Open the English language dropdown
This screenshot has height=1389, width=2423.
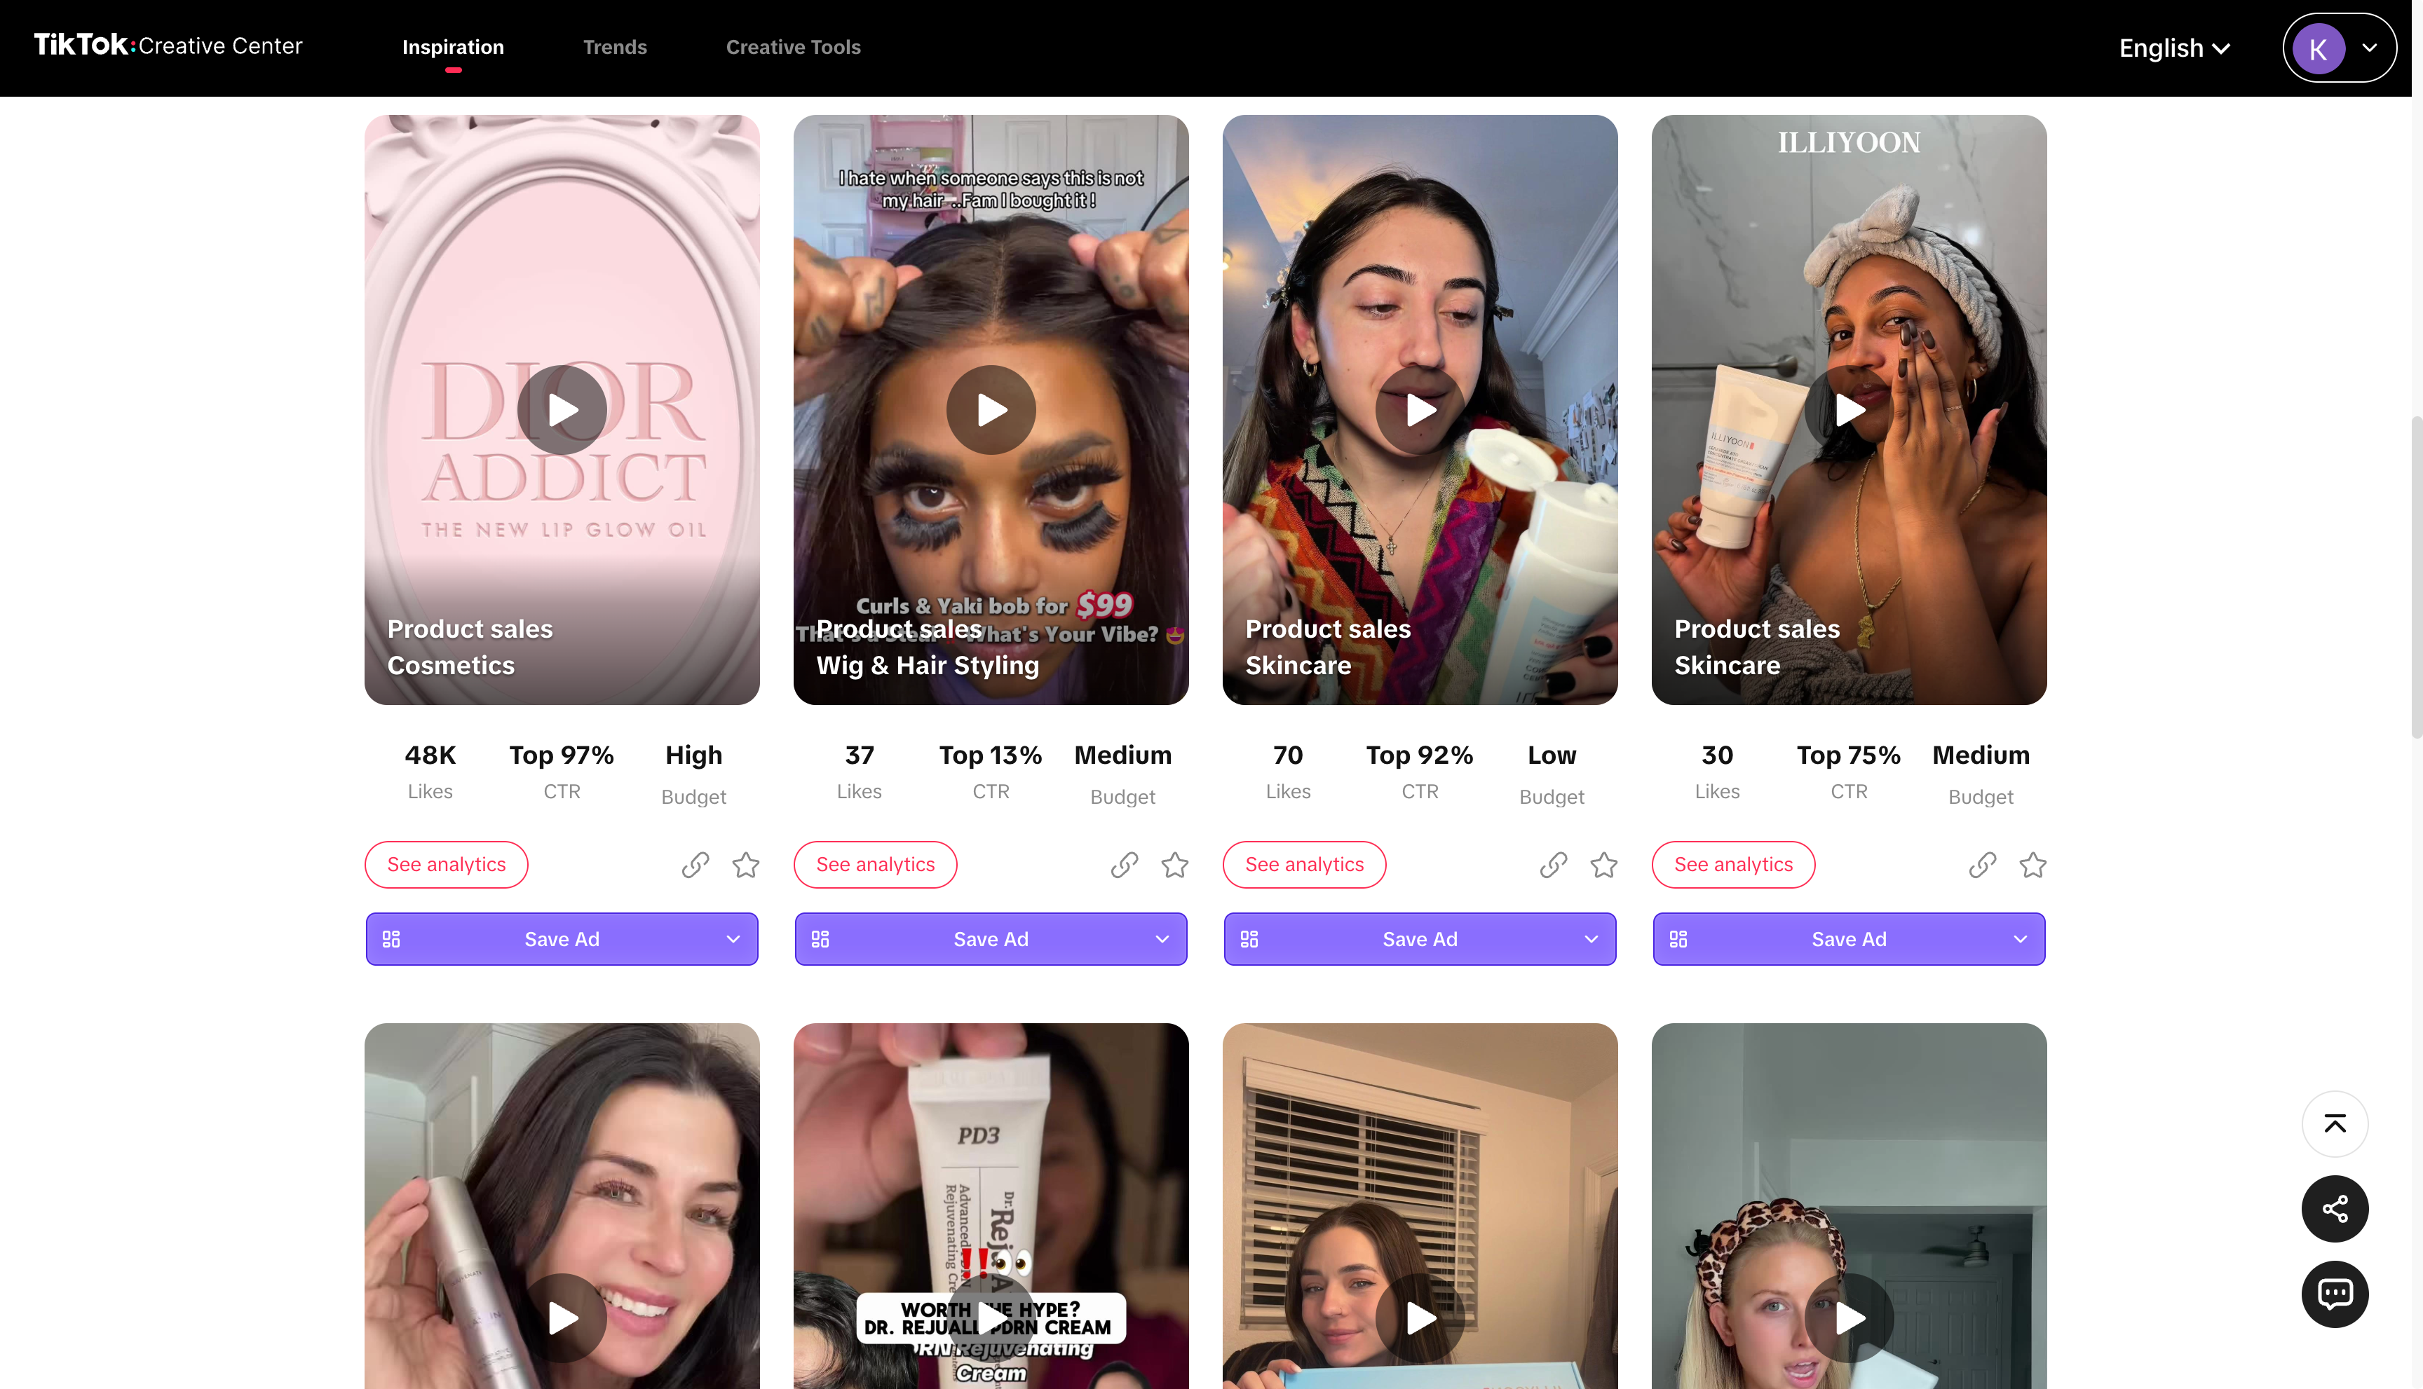[2174, 48]
